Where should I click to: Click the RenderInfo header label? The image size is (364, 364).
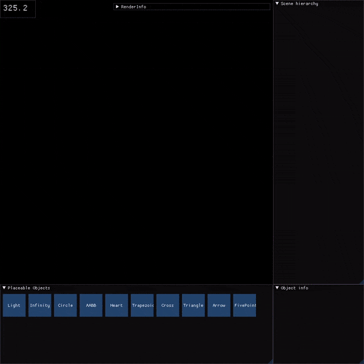(x=133, y=7)
